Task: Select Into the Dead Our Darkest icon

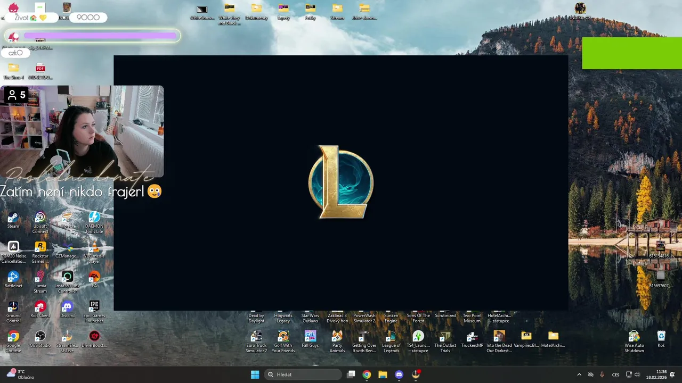Action: pos(499,342)
